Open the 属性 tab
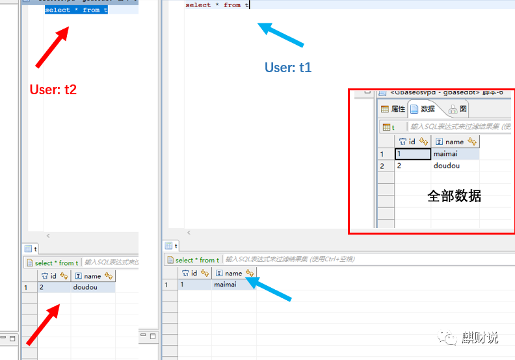Viewport: 515px width, 360px height. pyautogui.click(x=393, y=109)
